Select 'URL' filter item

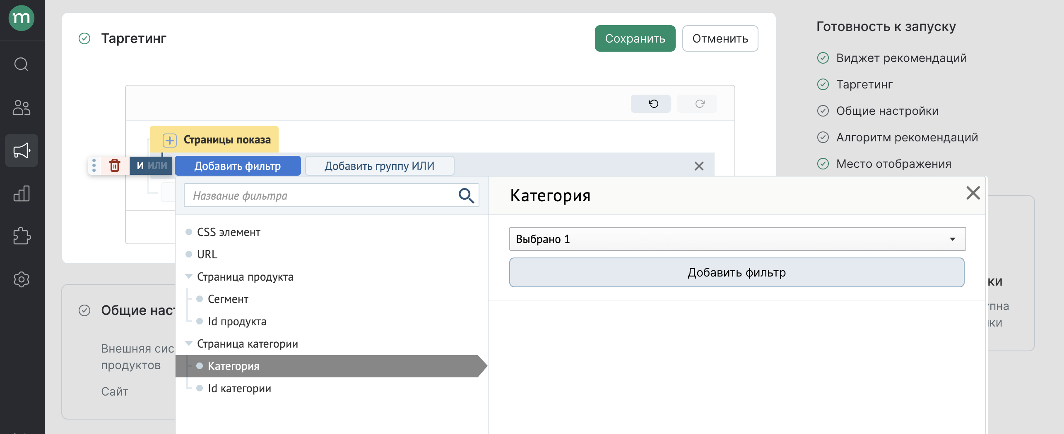coord(207,255)
